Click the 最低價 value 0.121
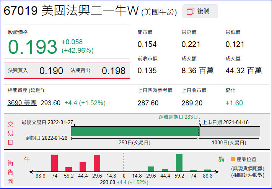The image size is (272, 189). click(235, 44)
